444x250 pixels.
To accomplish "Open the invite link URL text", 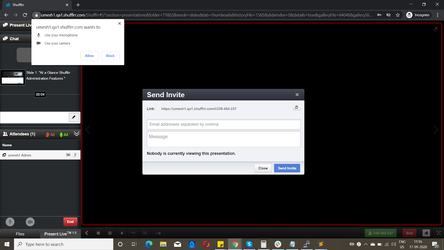I will (199, 109).
